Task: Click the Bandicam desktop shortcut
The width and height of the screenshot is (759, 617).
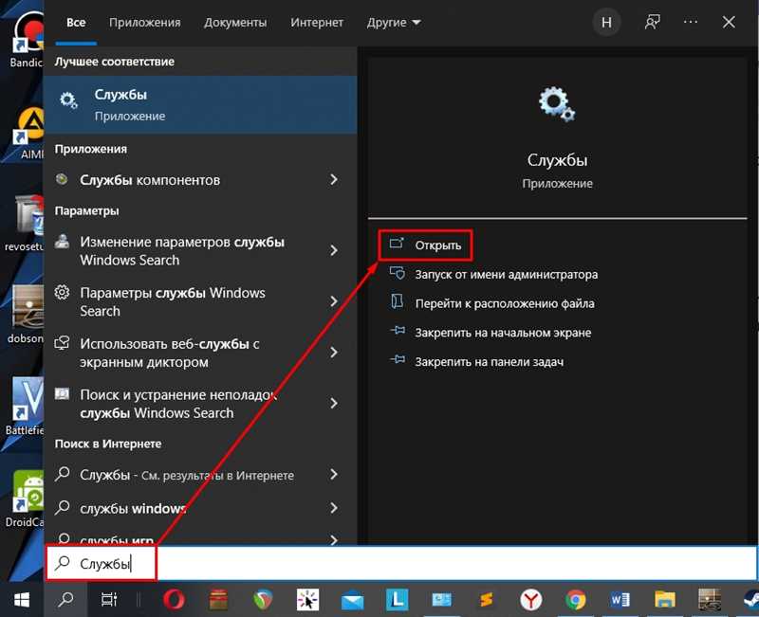Action: click(x=27, y=40)
